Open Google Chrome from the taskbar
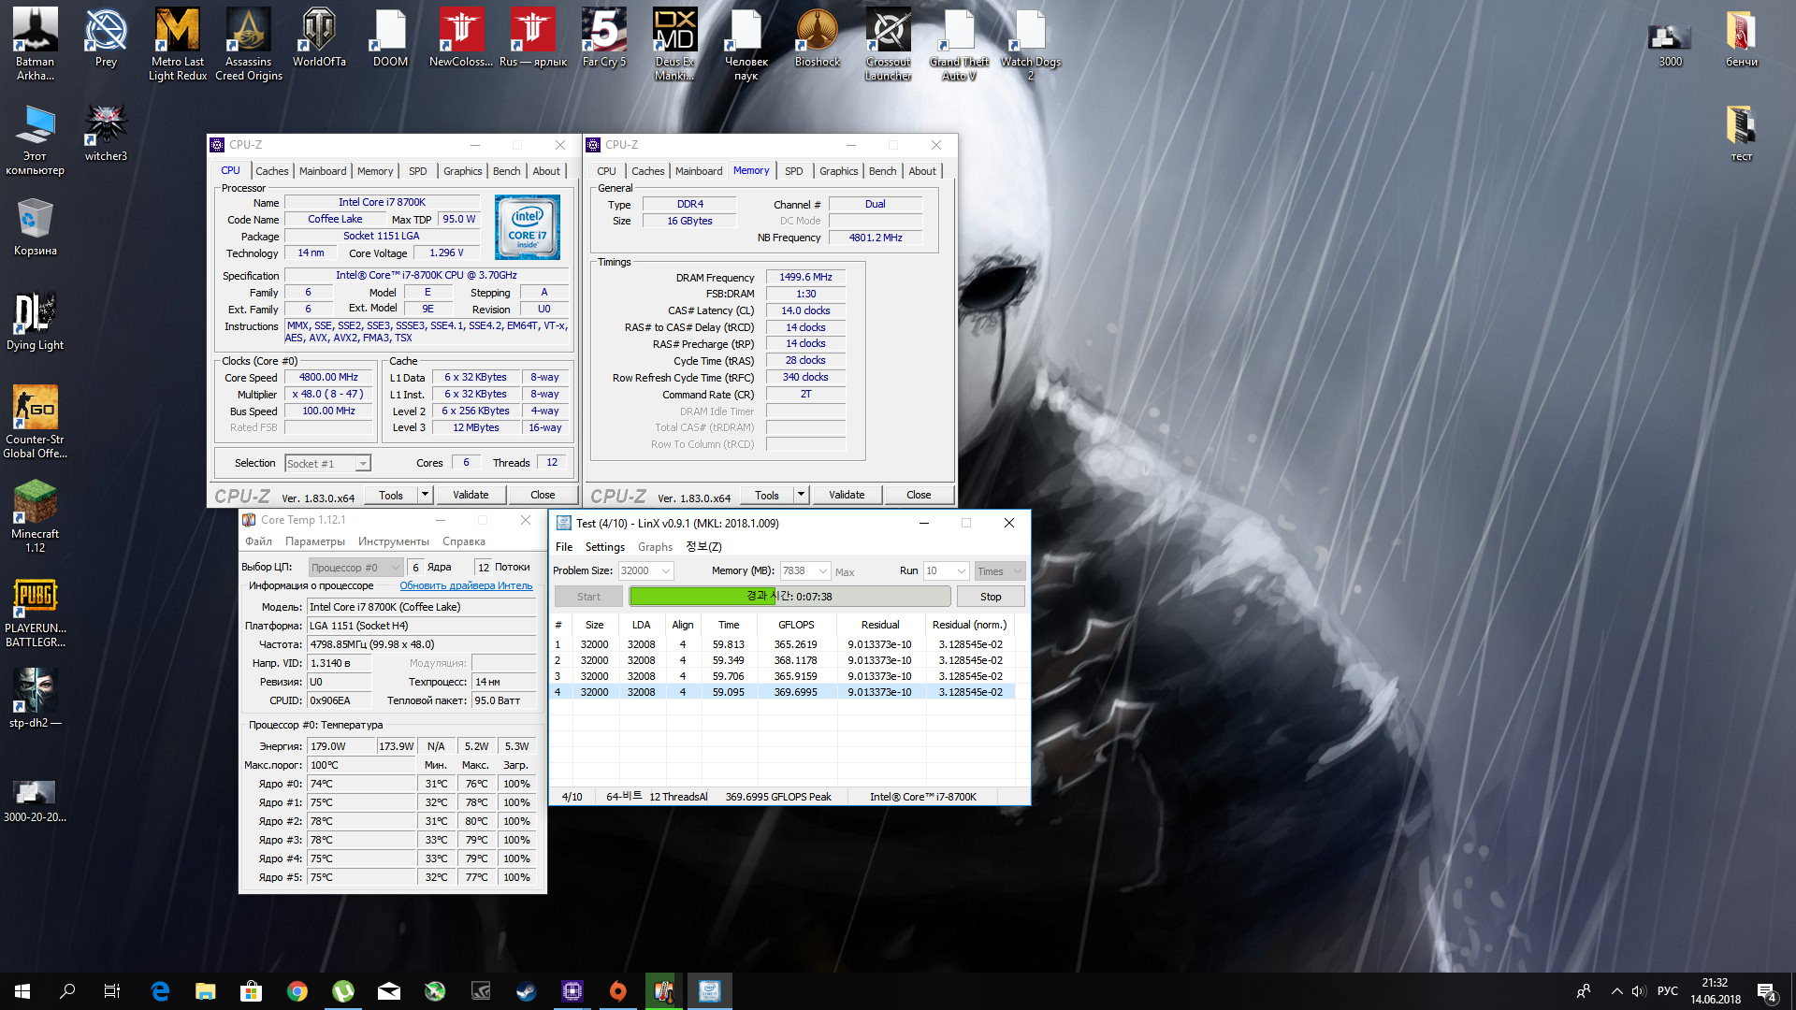Screen dimensions: 1796x1010 [x=297, y=991]
